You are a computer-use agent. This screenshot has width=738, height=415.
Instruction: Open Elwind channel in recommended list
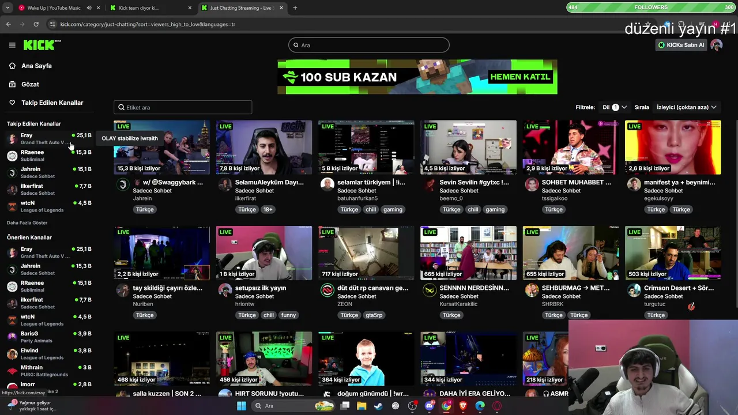click(49, 353)
